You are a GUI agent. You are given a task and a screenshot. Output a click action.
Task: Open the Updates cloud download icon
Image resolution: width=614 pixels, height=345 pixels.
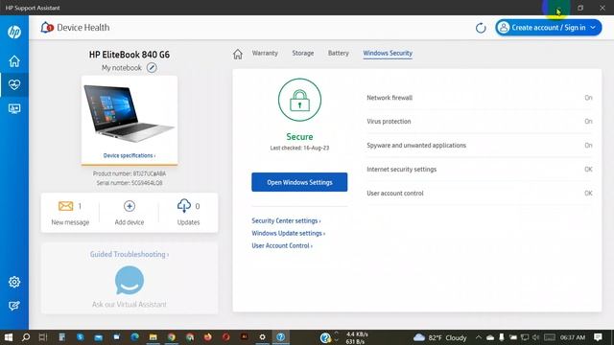tap(184, 206)
